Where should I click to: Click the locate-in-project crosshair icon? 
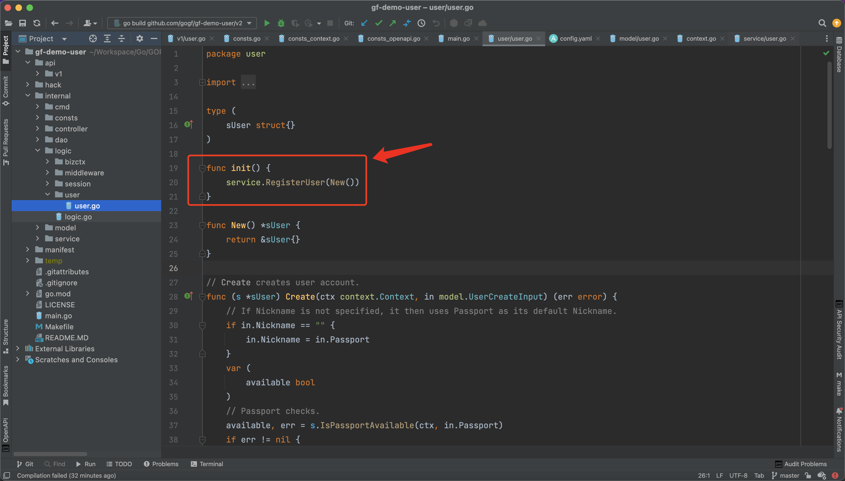[93, 39]
